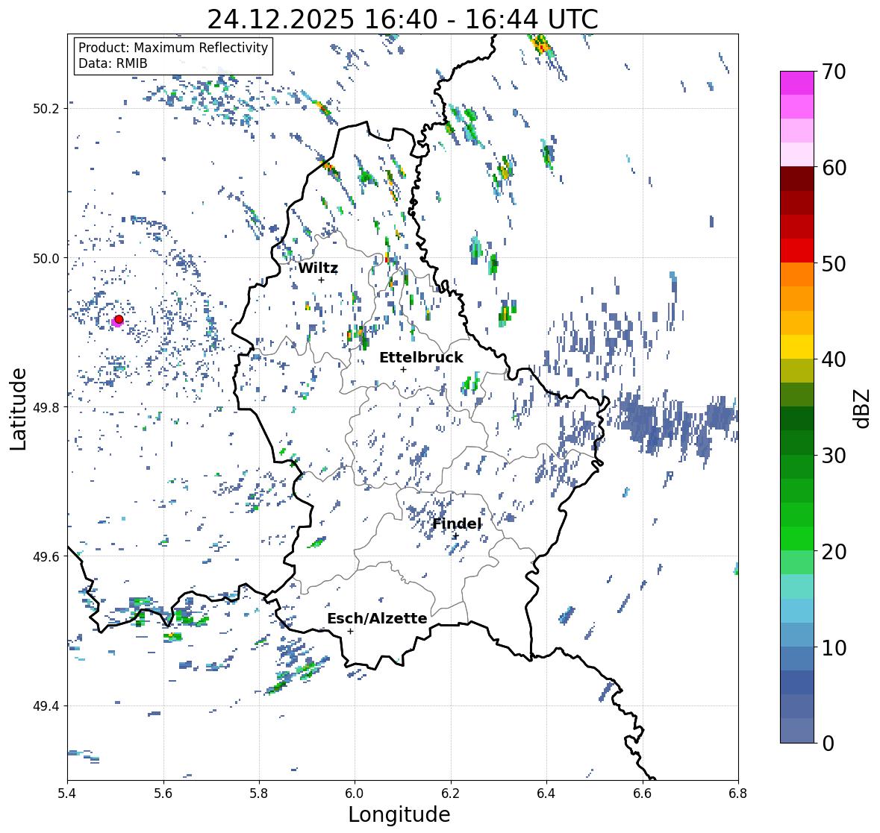Click the 30 dBZ colorbar tick
The image size is (880, 833).
click(x=834, y=455)
